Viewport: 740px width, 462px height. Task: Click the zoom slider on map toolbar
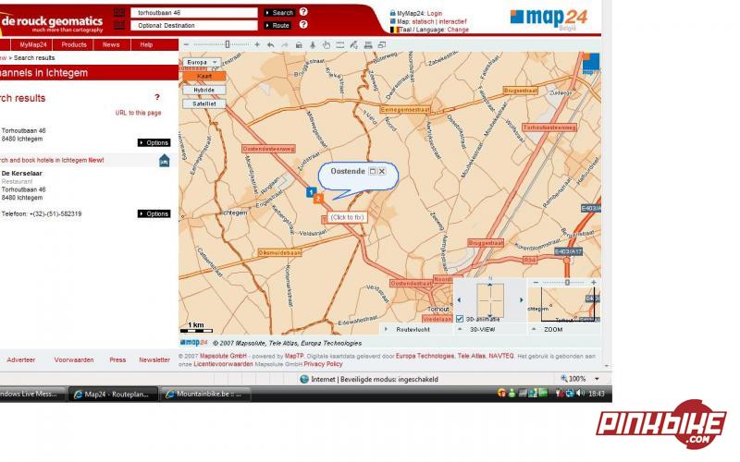pos(229,44)
